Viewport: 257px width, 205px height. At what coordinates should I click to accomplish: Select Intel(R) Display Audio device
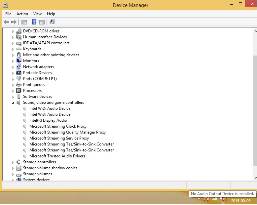[48, 120]
